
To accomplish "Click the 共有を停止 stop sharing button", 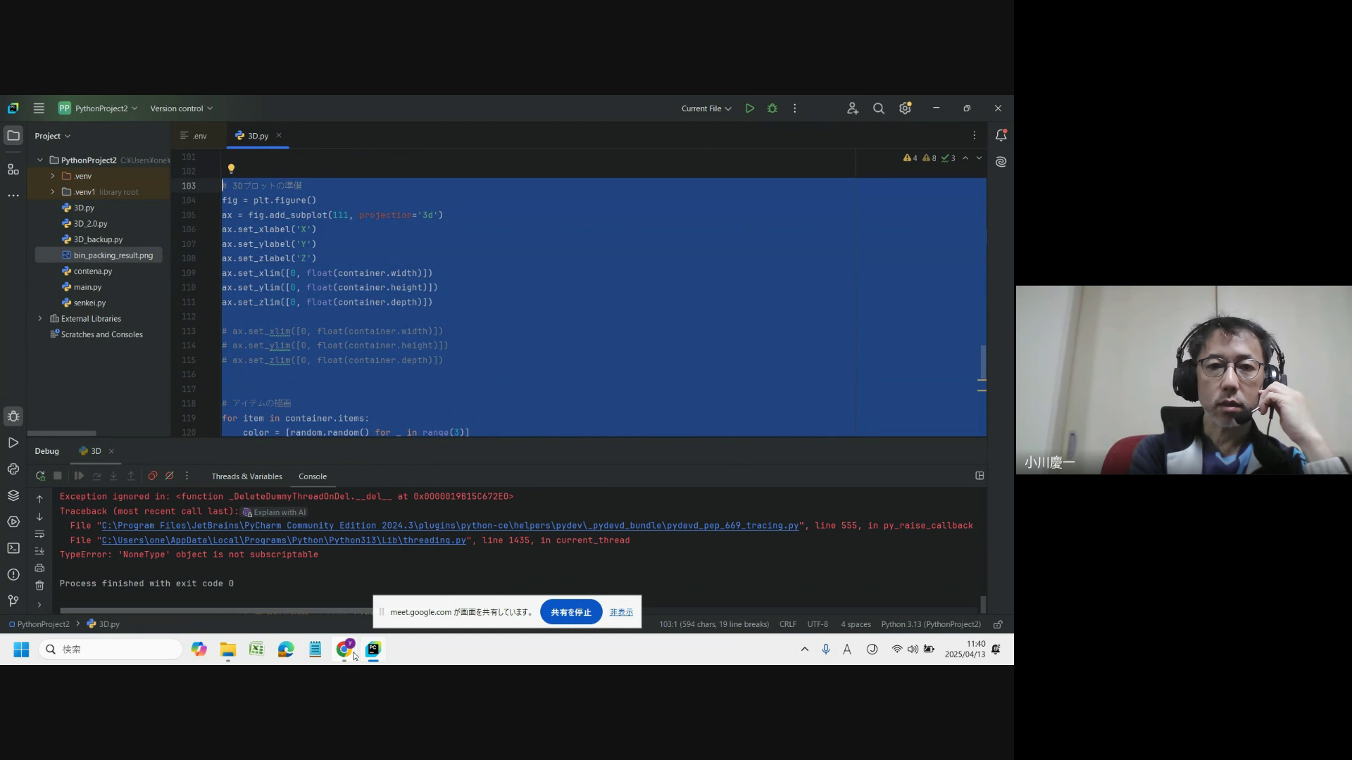I will [x=570, y=612].
